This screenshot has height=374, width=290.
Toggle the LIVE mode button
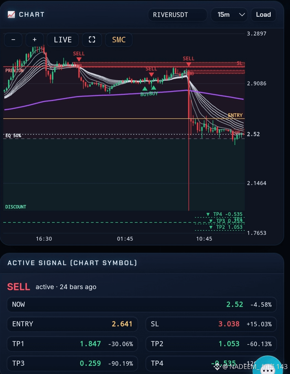click(x=63, y=40)
